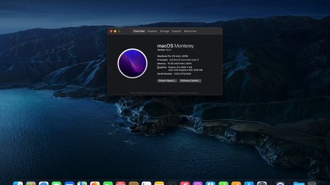The width and height of the screenshot is (330, 185).
Task: Click the macOS Monterey round logo
Action: 133,63
